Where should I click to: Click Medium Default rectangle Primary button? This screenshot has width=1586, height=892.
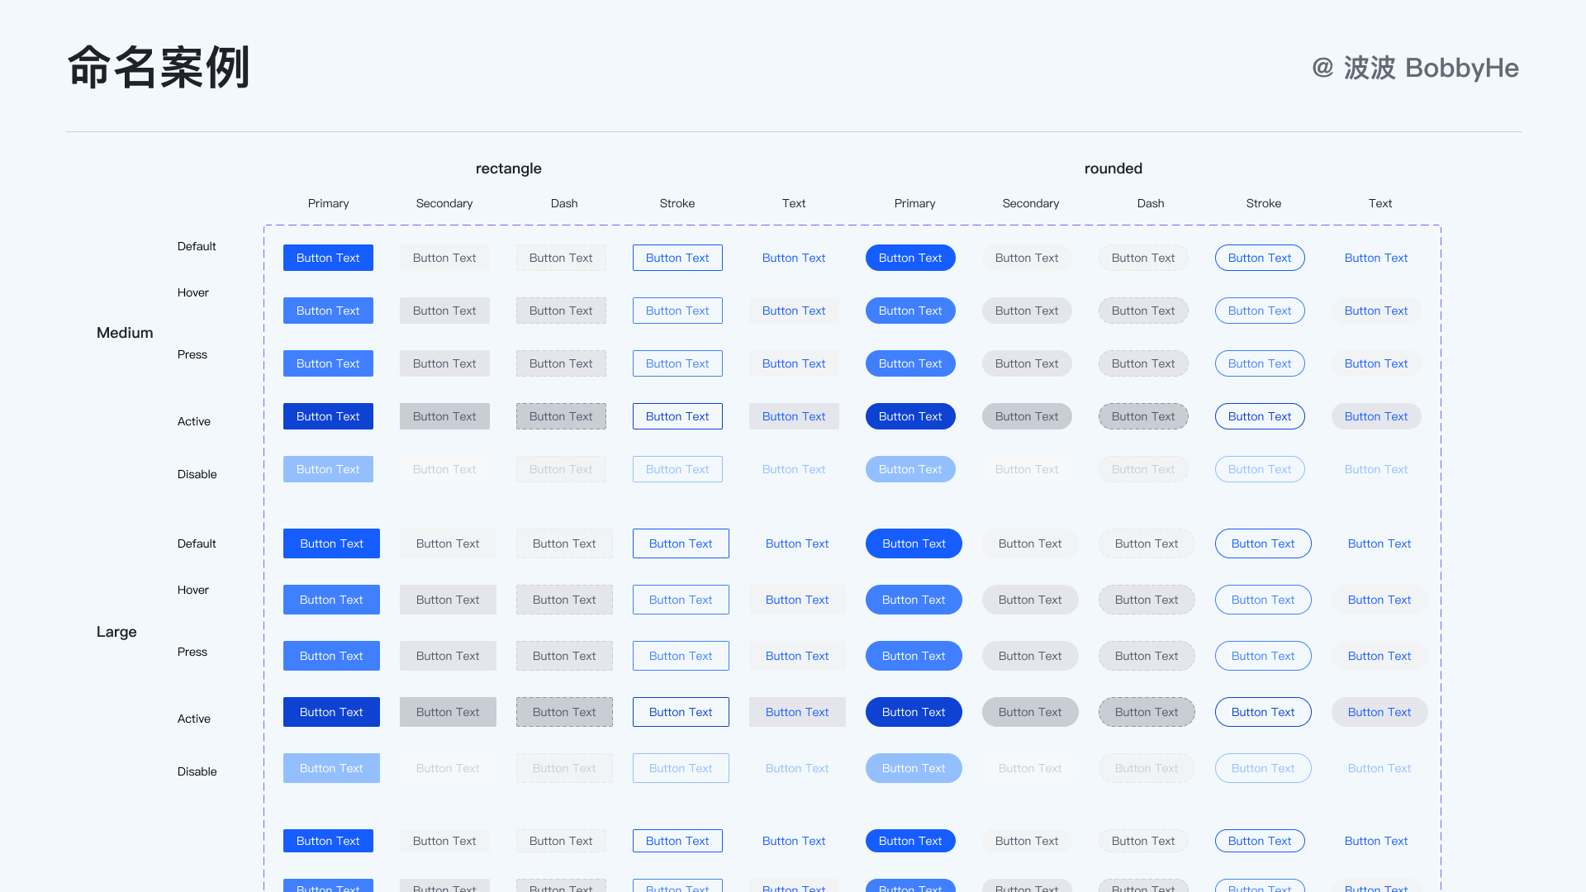pyautogui.click(x=328, y=258)
